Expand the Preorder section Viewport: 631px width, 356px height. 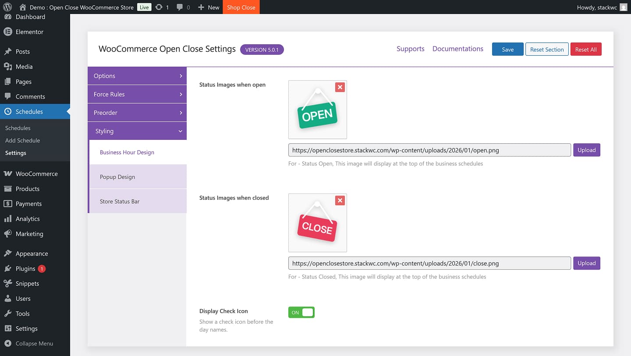[137, 113]
